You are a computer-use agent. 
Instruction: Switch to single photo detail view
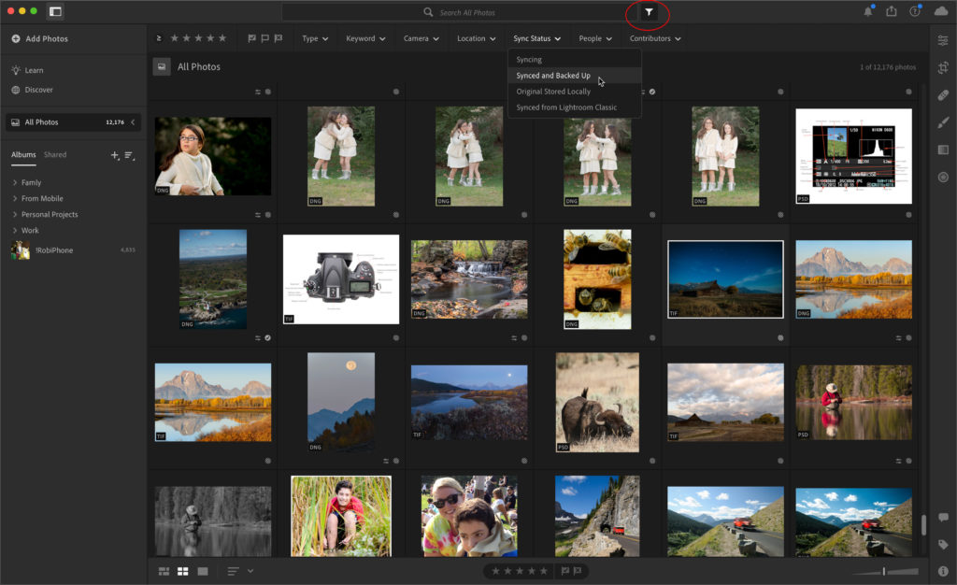203,571
